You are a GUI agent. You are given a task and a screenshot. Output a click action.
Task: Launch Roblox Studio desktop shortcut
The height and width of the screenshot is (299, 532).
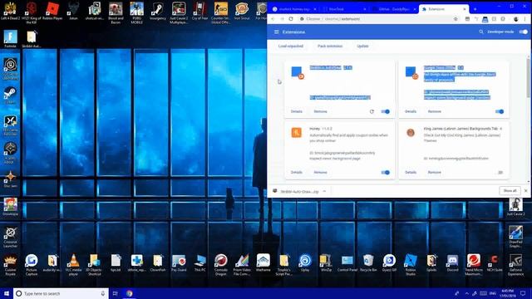tap(410, 264)
